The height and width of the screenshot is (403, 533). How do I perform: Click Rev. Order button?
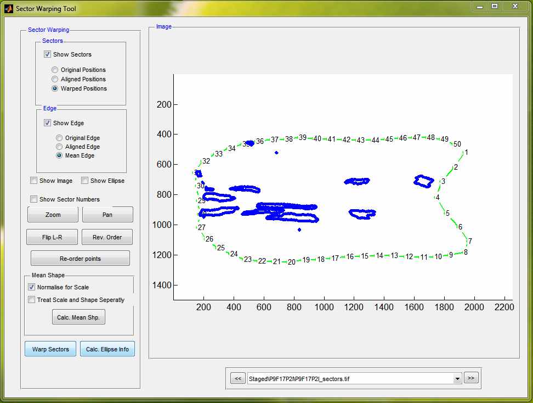[x=107, y=237]
